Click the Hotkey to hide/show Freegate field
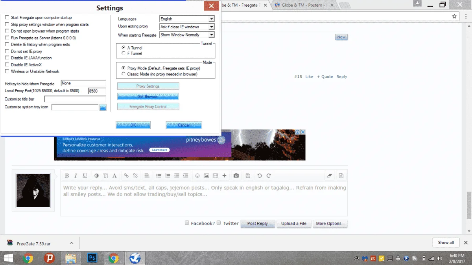The height and width of the screenshot is (265, 472). coord(83,83)
